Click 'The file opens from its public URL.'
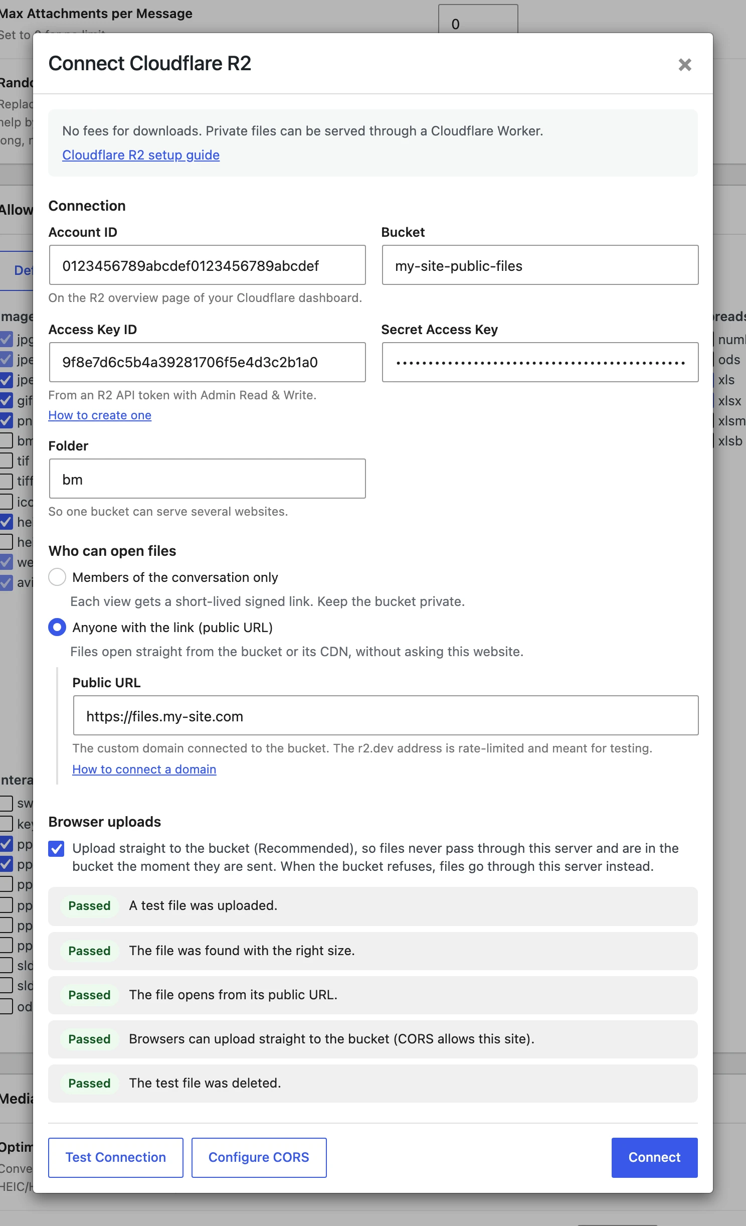This screenshot has height=1226, width=746. click(373, 995)
